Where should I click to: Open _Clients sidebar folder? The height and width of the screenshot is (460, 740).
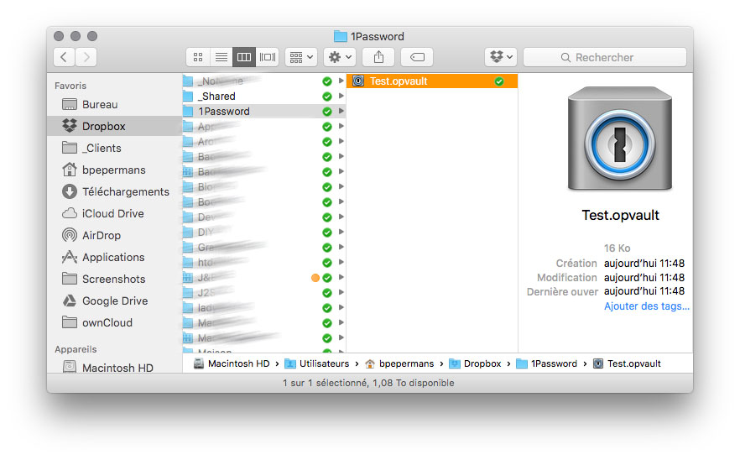pos(115,148)
